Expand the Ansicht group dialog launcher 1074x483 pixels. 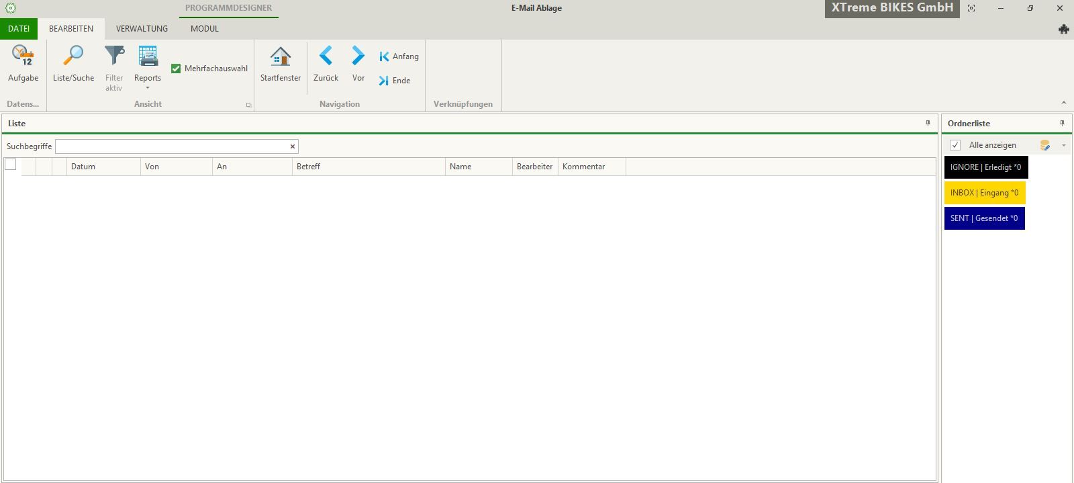(248, 105)
